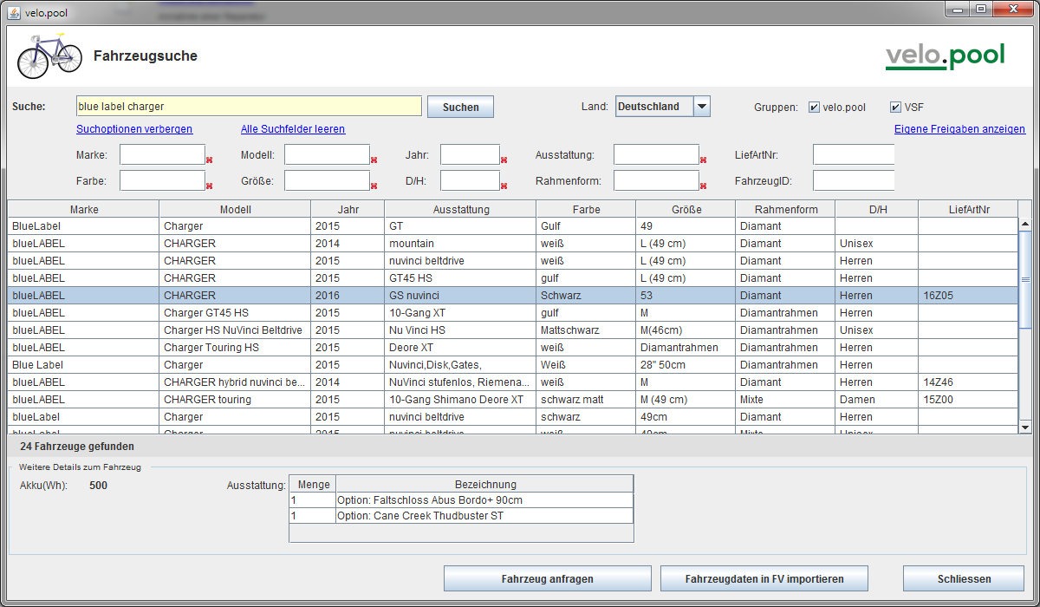Click Suchoptionen verbergen link
Screen dimensions: 1040x607
(134, 129)
